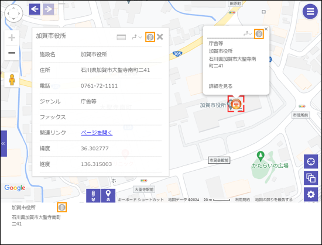Go forward with the right arrow button

click(x=48, y=9)
